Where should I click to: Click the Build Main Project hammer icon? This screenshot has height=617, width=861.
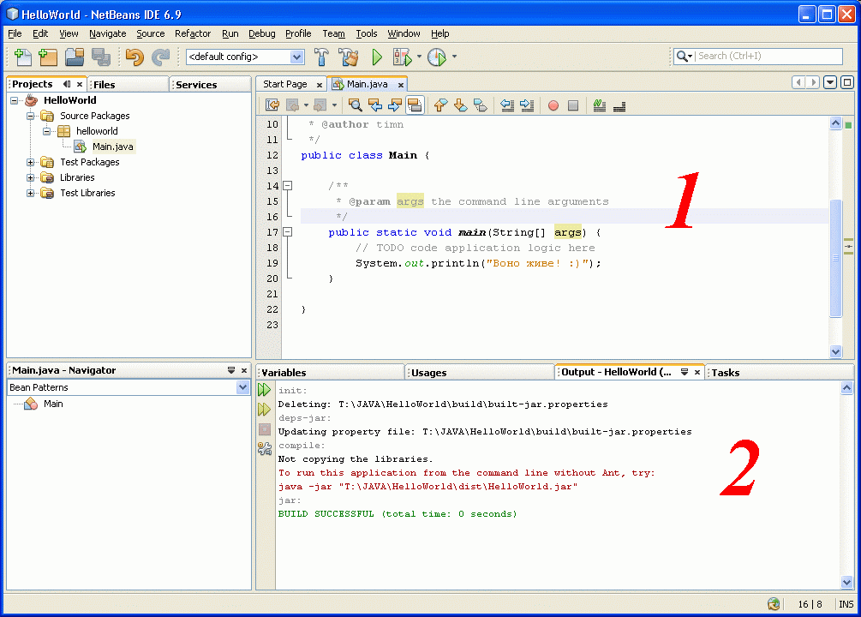(322, 57)
